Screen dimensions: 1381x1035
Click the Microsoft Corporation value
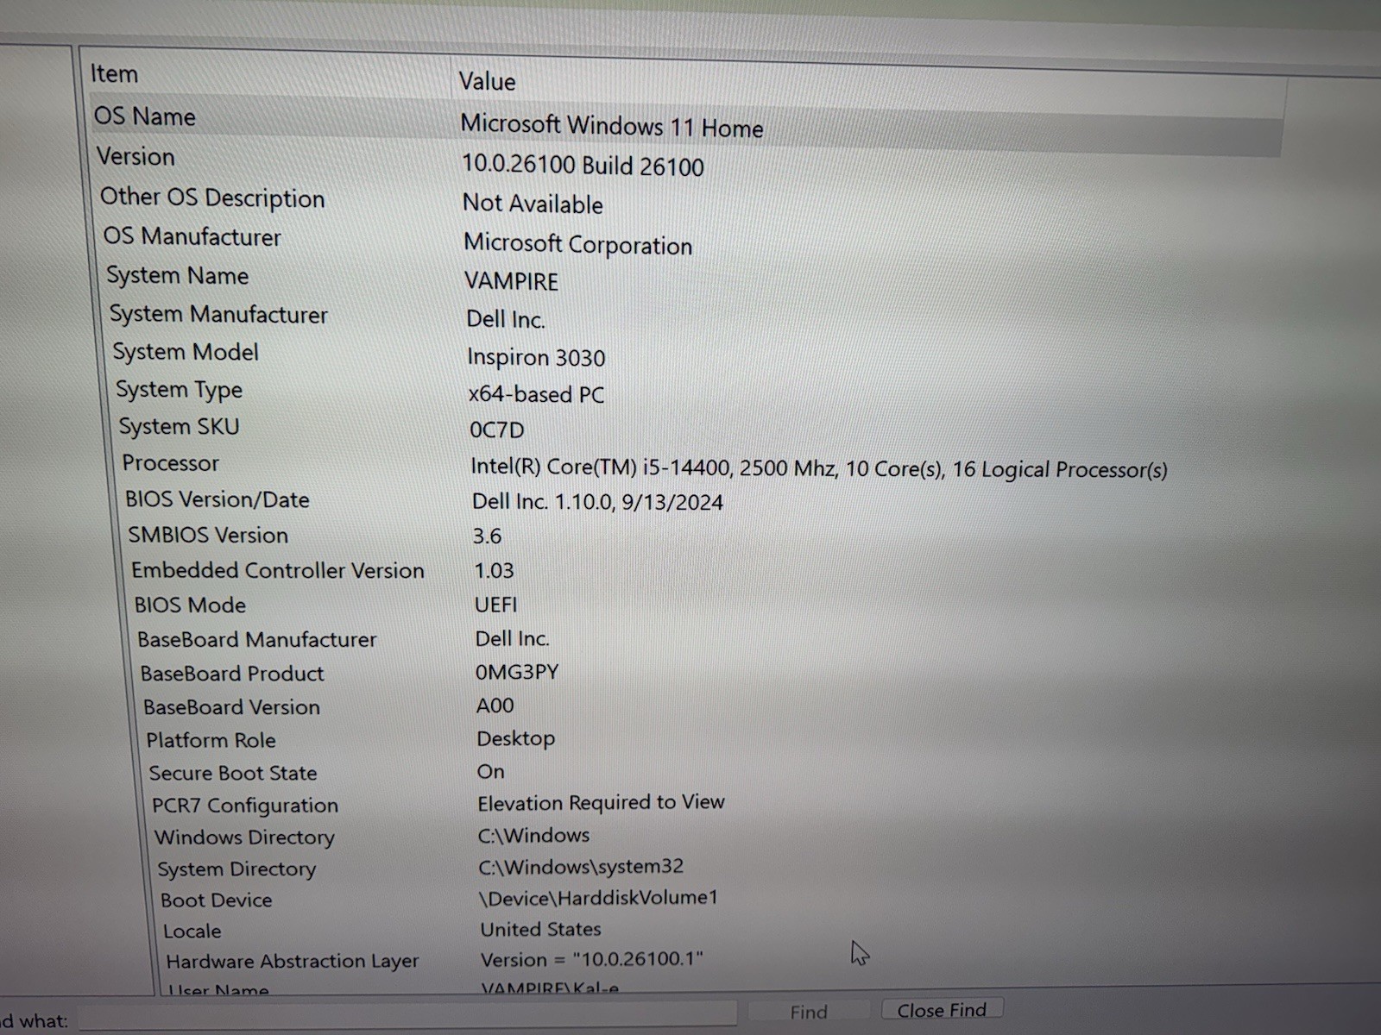tap(577, 244)
